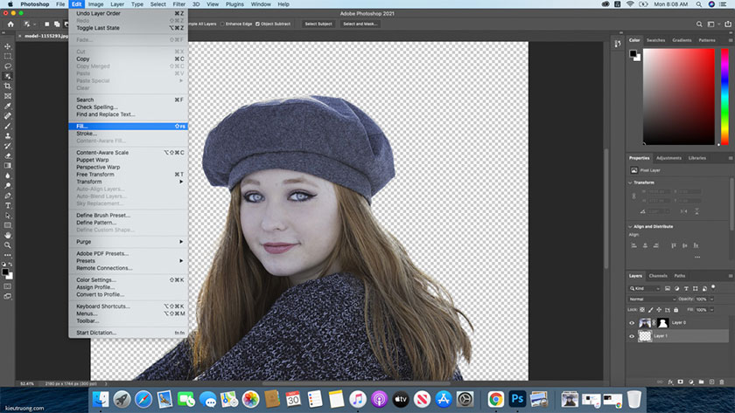735x413 pixels.
Task: Toggle lock image pixels brush icon
Action: pos(651,310)
